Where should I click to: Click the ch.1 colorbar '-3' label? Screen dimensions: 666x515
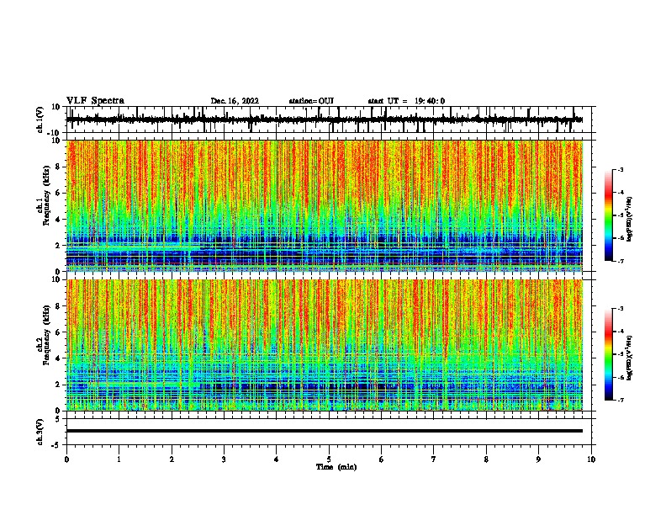pyautogui.click(x=620, y=169)
